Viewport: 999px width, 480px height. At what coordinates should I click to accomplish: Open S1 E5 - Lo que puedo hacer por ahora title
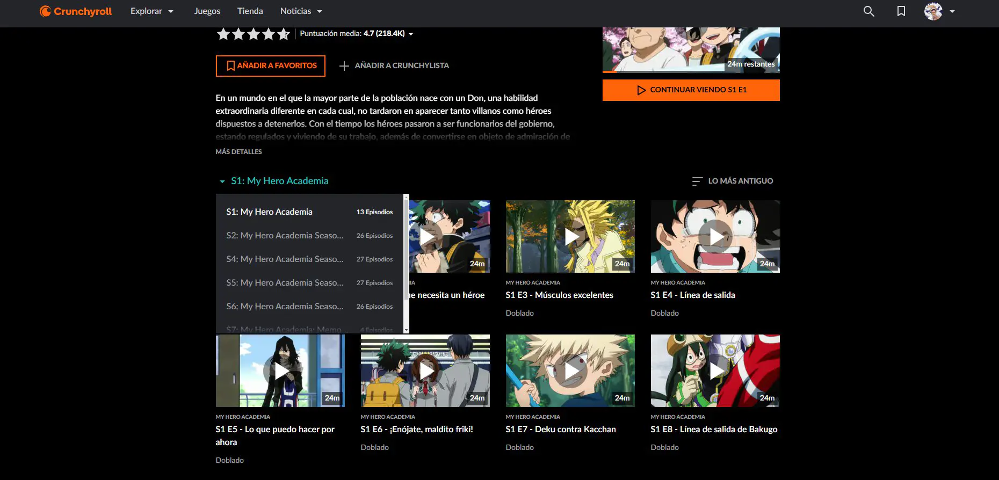pos(275,436)
